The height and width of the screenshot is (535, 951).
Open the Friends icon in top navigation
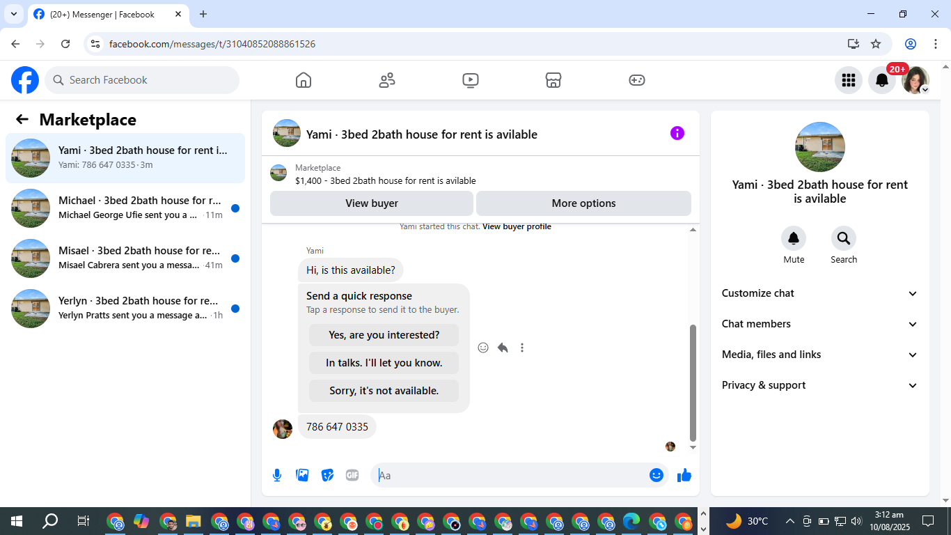coord(387,80)
